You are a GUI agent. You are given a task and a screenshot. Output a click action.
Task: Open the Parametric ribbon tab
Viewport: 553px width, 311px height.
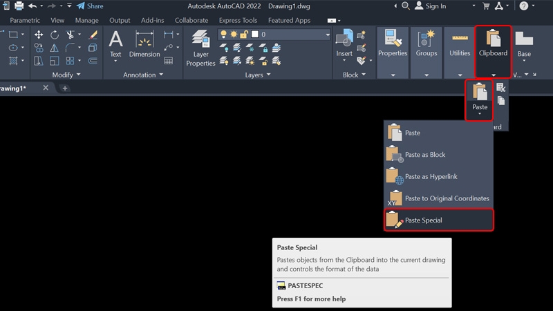25,21
